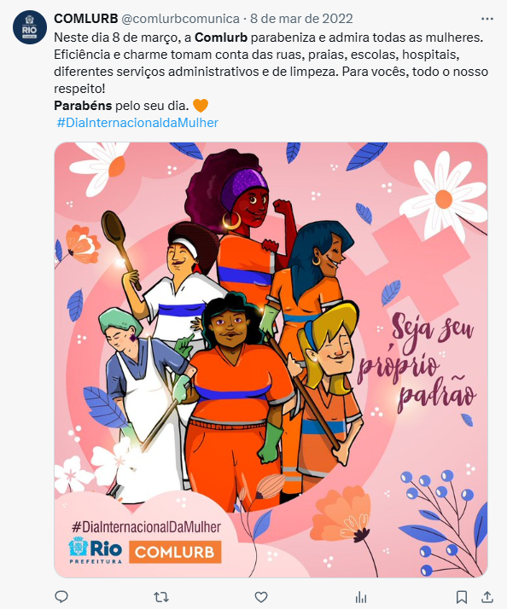Click the Rio Prefeitura logo in image

[x=96, y=550]
